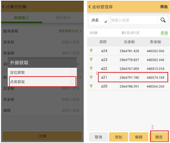This screenshot has height=143, width=170.
Task: Click east coordinate 440266.260
Action: [x=155, y=86]
